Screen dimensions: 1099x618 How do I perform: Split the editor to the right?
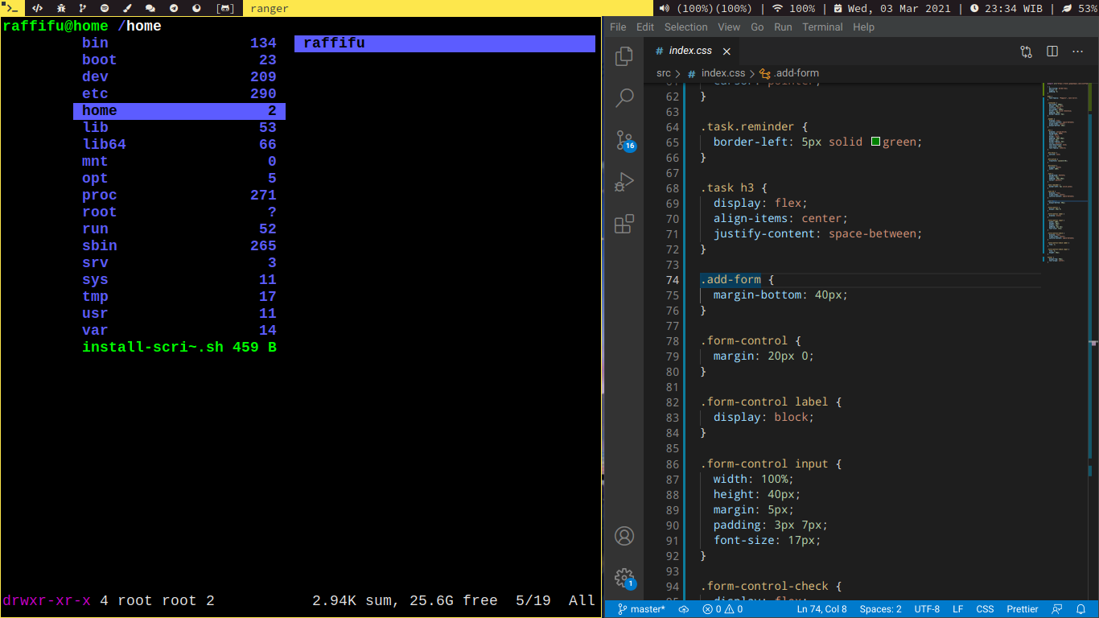pos(1052,51)
